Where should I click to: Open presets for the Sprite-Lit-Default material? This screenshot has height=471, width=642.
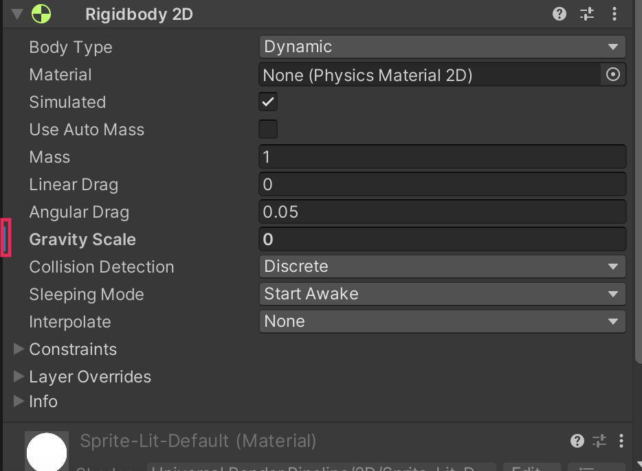(600, 441)
